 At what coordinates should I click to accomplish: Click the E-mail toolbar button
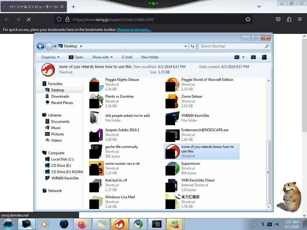[127, 57]
